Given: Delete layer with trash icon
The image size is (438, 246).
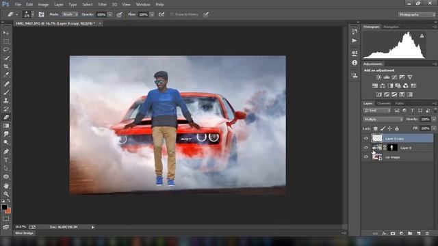Looking at the screenshot, I should point(427,234).
